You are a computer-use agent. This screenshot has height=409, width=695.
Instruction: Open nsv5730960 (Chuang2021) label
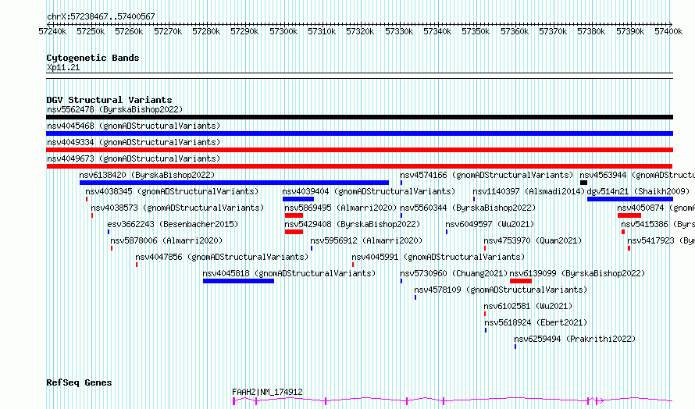click(454, 273)
